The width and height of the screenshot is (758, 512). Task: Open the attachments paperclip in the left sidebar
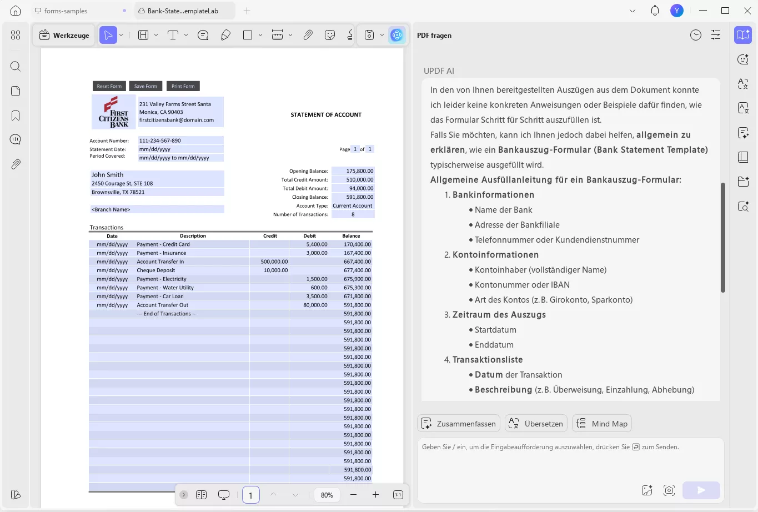(x=16, y=164)
